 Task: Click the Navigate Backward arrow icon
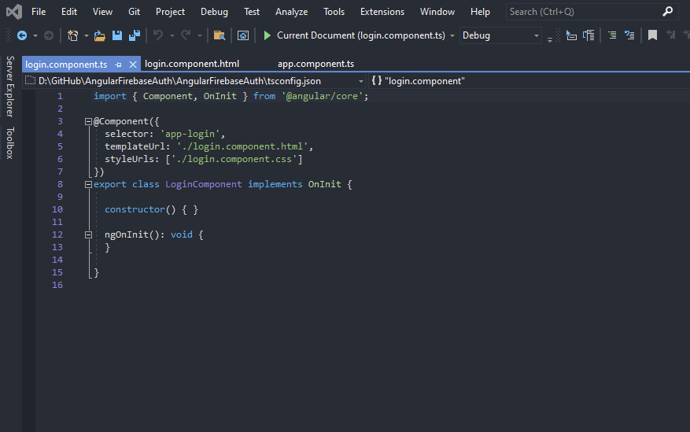(x=21, y=35)
